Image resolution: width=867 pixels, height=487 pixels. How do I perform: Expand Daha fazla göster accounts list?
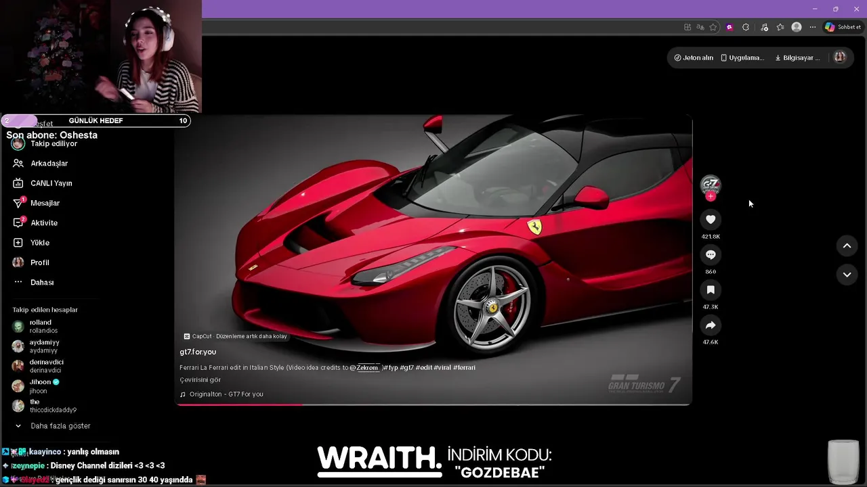pyautogui.click(x=53, y=425)
